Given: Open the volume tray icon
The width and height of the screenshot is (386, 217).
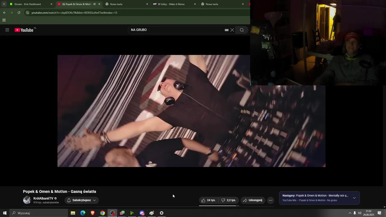Looking at the screenshot, I should pyautogui.click(x=359, y=213).
